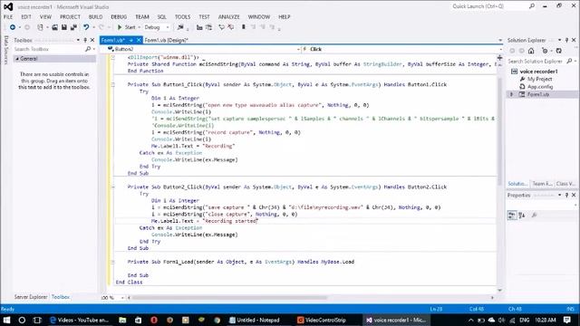The image size is (580, 326).
Task: Click the green Start debugging button
Action: click(127, 27)
